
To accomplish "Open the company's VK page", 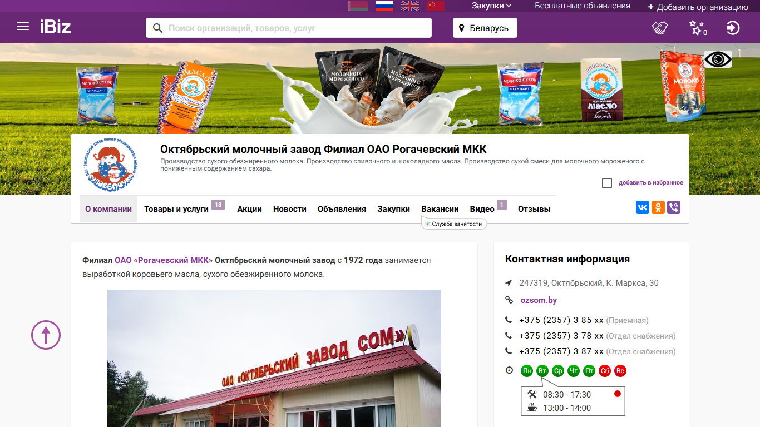I will (x=643, y=207).
